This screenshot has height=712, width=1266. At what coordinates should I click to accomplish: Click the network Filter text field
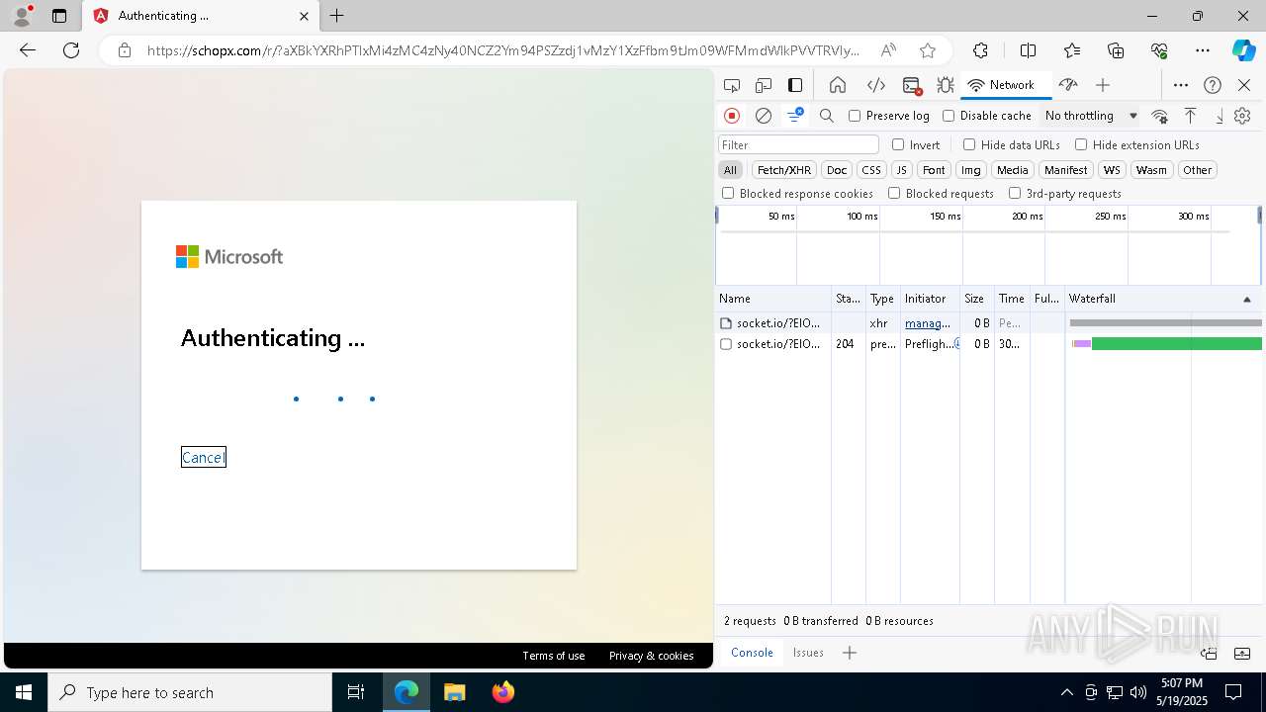point(798,144)
